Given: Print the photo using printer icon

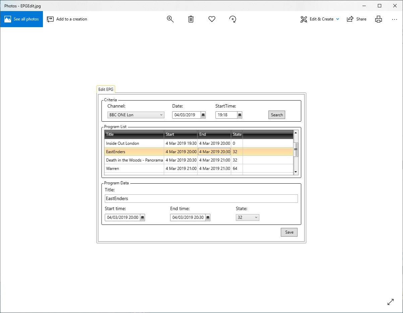Looking at the screenshot, I should (x=379, y=19).
